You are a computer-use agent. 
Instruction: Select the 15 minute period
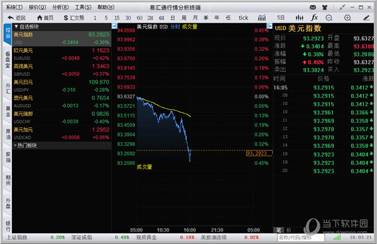tap(117, 18)
